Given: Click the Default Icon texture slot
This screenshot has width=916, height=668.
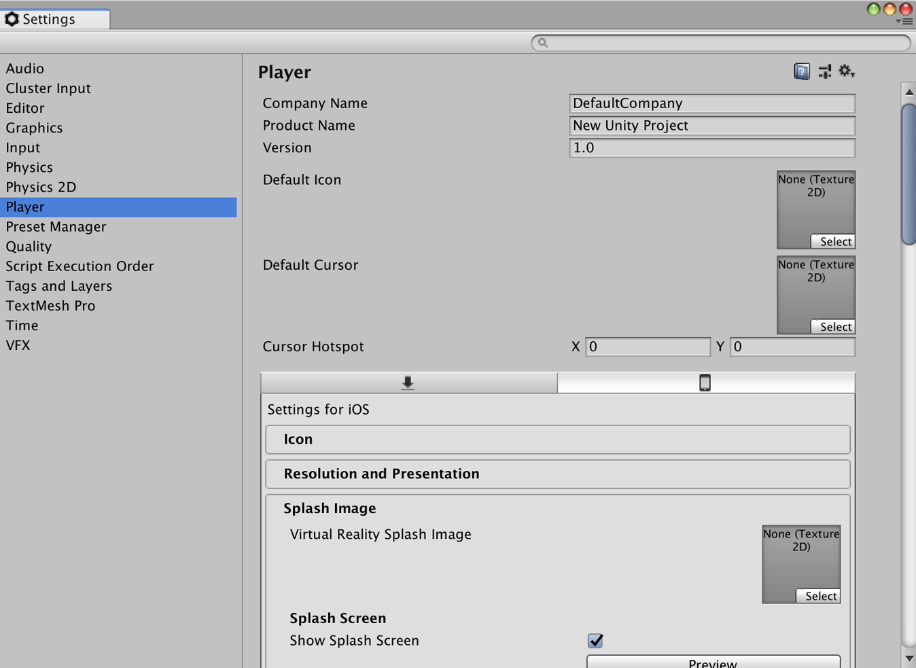Looking at the screenshot, I should [x=816, y=209].
